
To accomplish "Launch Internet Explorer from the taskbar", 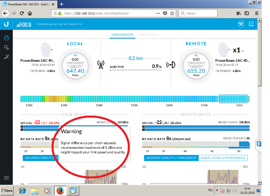I will [x=22, y=191].
